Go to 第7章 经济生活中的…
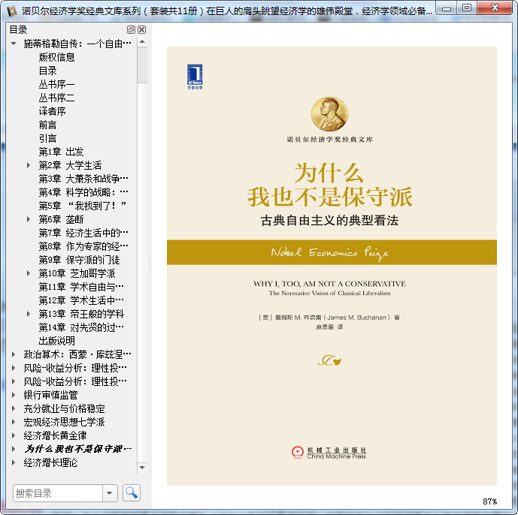518x515 pixels. (x=83, y=233)
